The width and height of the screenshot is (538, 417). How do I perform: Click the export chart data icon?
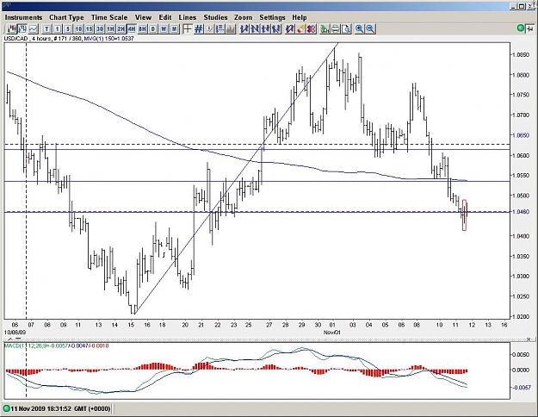pos(325,28)
